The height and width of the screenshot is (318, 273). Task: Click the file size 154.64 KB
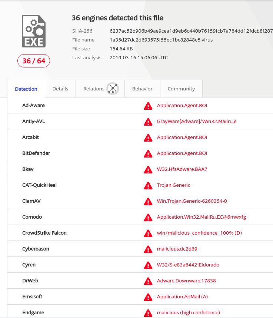121,49
